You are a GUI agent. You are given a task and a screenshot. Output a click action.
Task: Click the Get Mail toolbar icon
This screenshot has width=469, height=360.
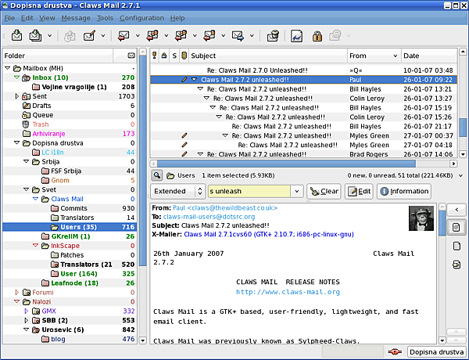[15, 36]
